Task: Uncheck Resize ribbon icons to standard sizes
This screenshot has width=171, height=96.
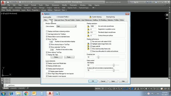Action: click(x=47, y=37)
